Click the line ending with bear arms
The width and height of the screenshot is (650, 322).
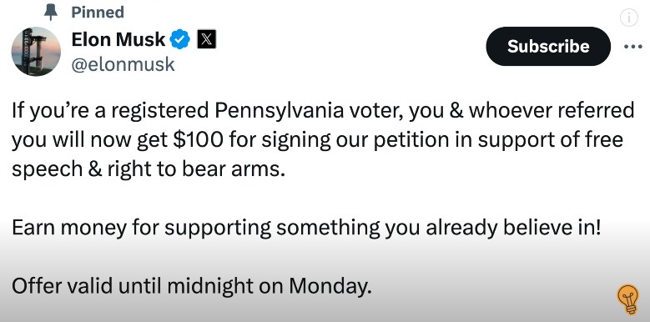[149, 169]
